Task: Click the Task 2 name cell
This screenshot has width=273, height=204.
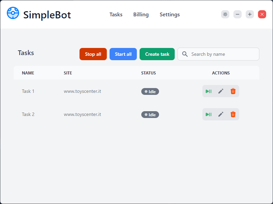Action: pos(28,114)
